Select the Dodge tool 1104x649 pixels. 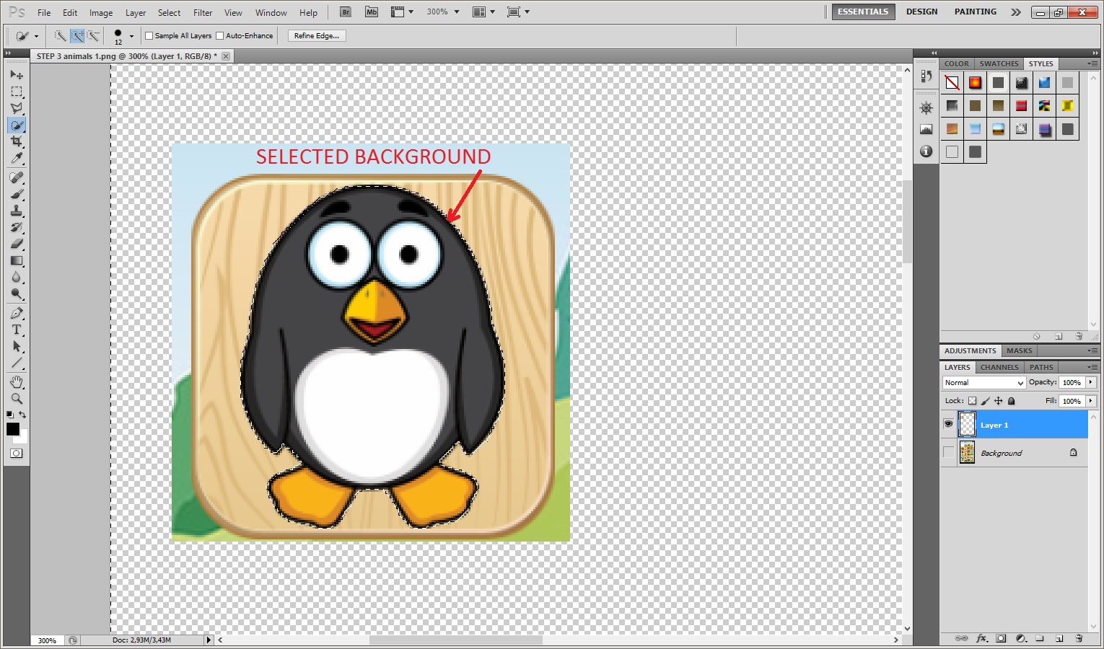pos(17,293)
